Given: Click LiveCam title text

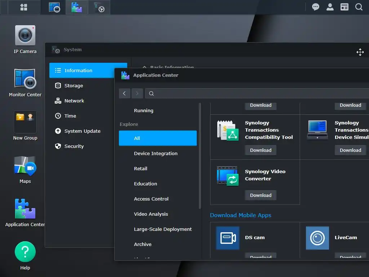Looking at the screenshot, I should click(346, 237).
